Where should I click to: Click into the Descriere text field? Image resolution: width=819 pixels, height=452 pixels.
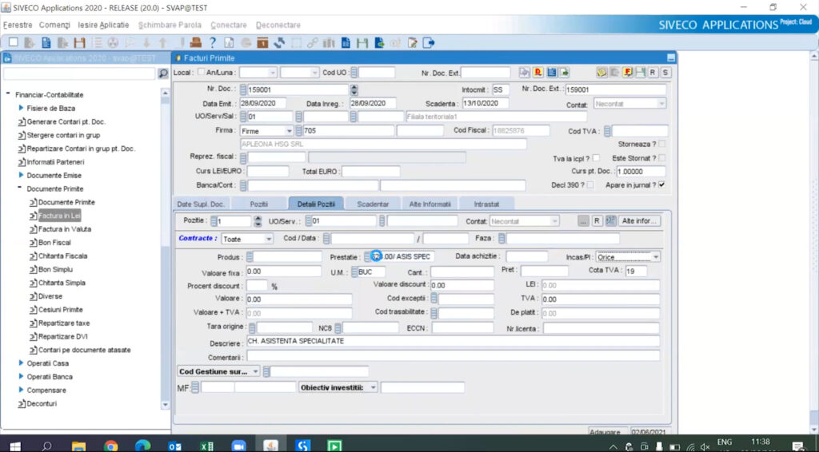453,341
